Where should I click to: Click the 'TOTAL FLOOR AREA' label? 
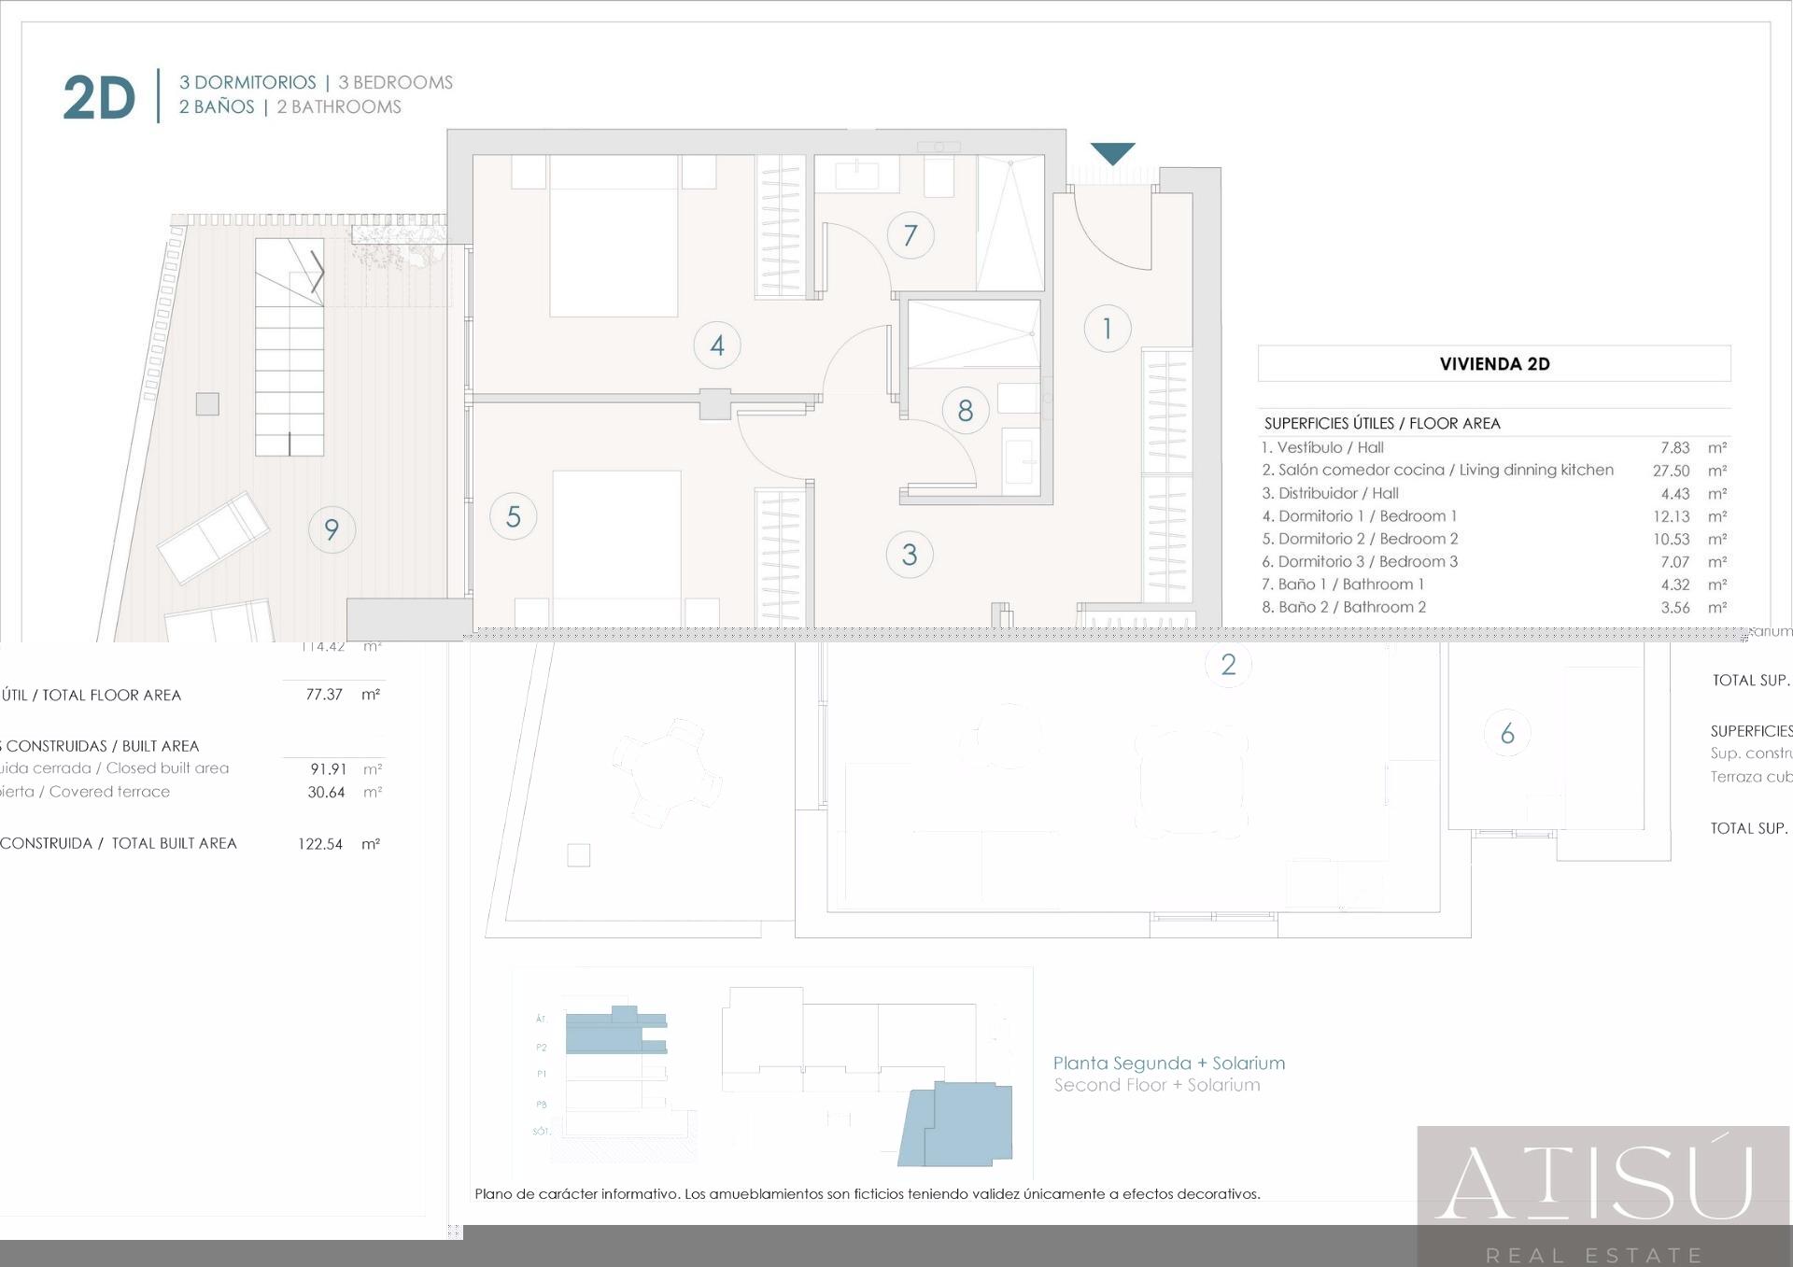coord(112,695)
